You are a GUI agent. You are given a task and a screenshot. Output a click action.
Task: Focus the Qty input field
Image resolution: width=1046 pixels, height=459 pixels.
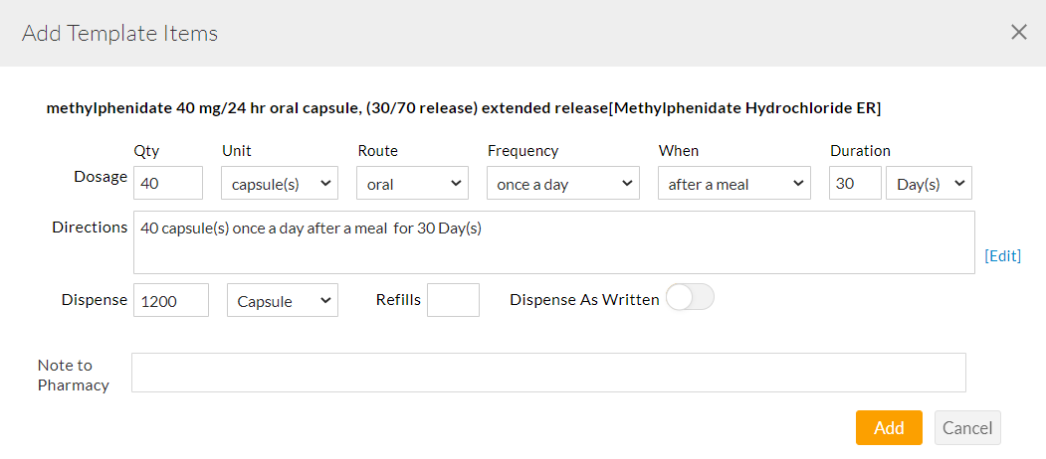click(x=168, y=184)
